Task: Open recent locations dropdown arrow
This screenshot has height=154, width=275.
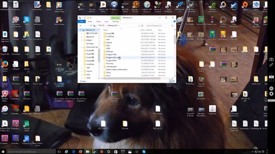Action: pos(88,26)
